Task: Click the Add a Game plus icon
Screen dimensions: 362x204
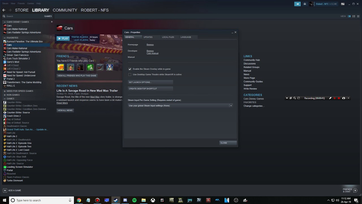Action: click(x=5, y=190)
